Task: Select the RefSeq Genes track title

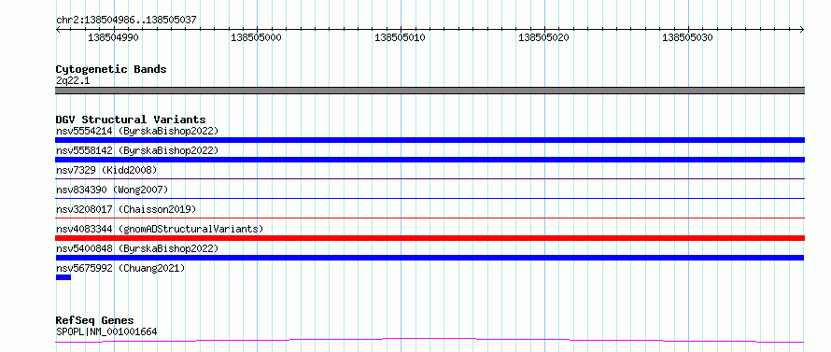Action: coord(95,321)
